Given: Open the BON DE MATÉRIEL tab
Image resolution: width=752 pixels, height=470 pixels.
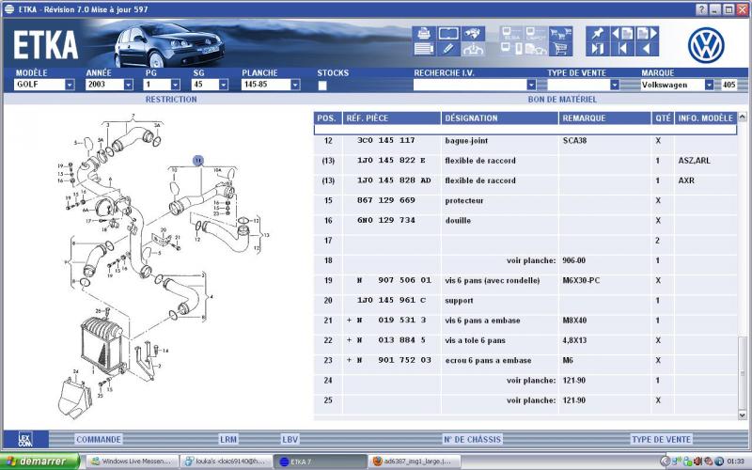Looking at the screenshot, I should click(x=562, y=100).
